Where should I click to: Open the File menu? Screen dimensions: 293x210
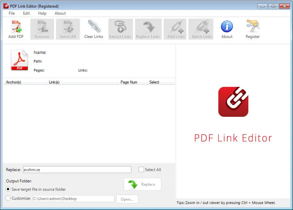(12, 13)
